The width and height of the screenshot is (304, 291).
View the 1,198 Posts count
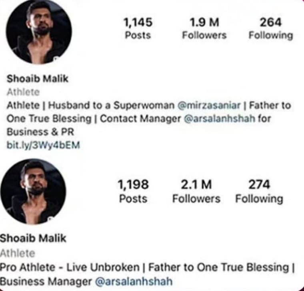133,191
